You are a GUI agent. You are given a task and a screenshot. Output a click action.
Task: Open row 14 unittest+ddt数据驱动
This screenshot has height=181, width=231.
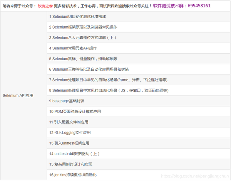[139, 154]
